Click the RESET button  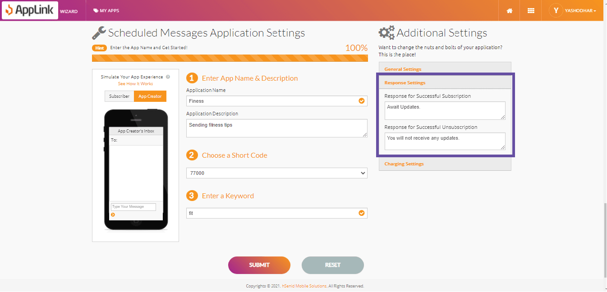[333, 265]
